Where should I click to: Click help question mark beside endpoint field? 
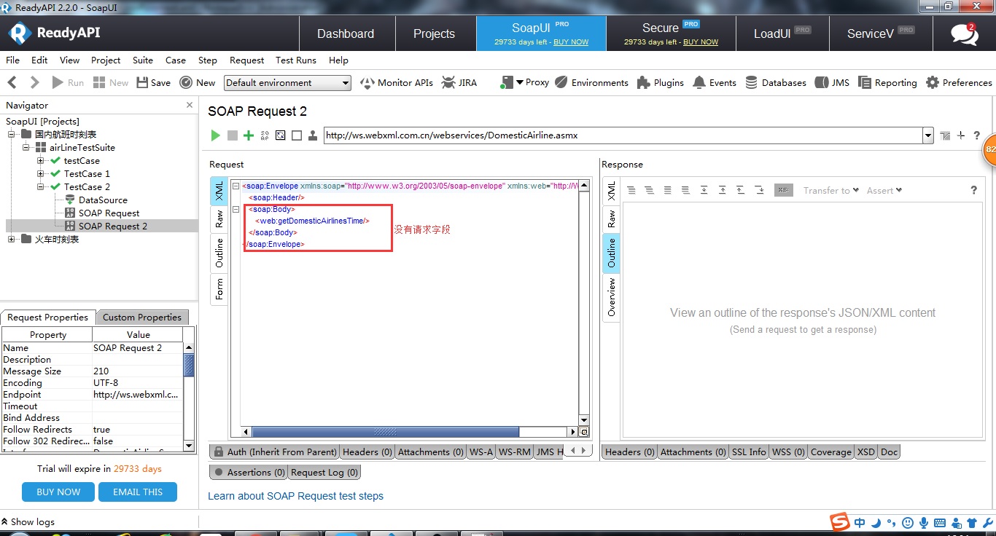[977, 135]
